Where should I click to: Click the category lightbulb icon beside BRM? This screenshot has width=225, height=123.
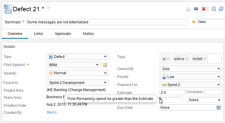105,65
